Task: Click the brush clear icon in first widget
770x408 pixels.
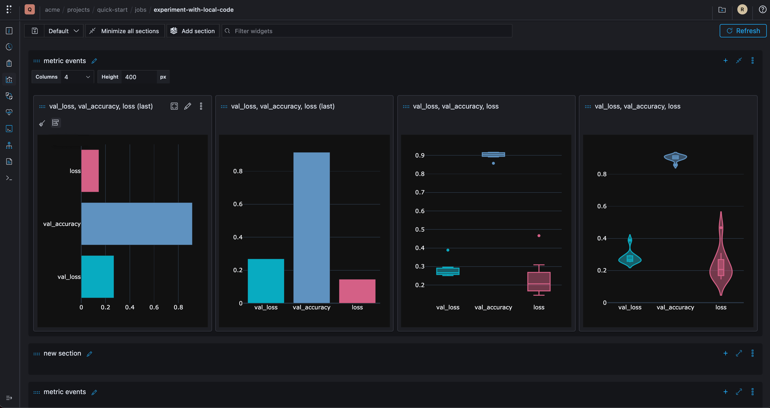Action: point(42,123)
